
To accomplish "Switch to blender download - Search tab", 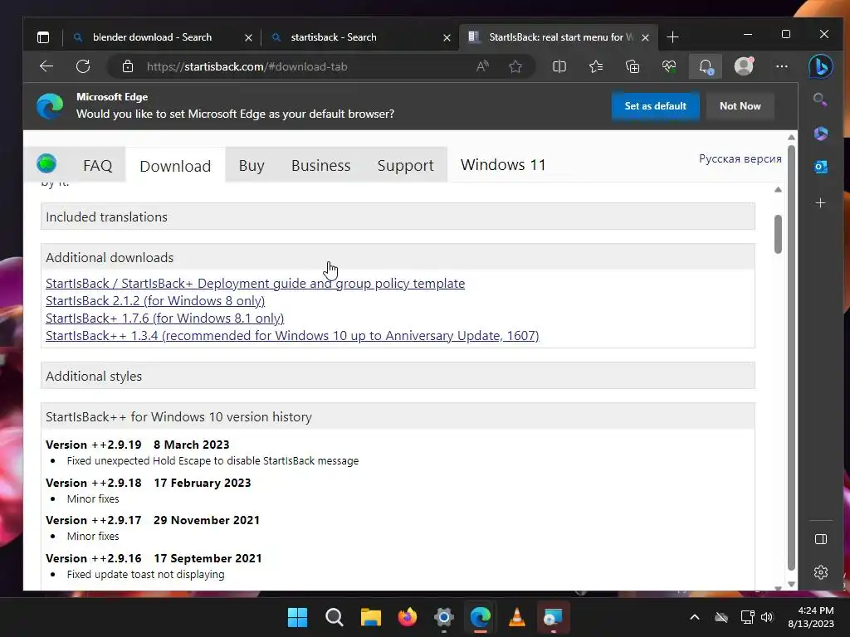I will tap(153, 37).
